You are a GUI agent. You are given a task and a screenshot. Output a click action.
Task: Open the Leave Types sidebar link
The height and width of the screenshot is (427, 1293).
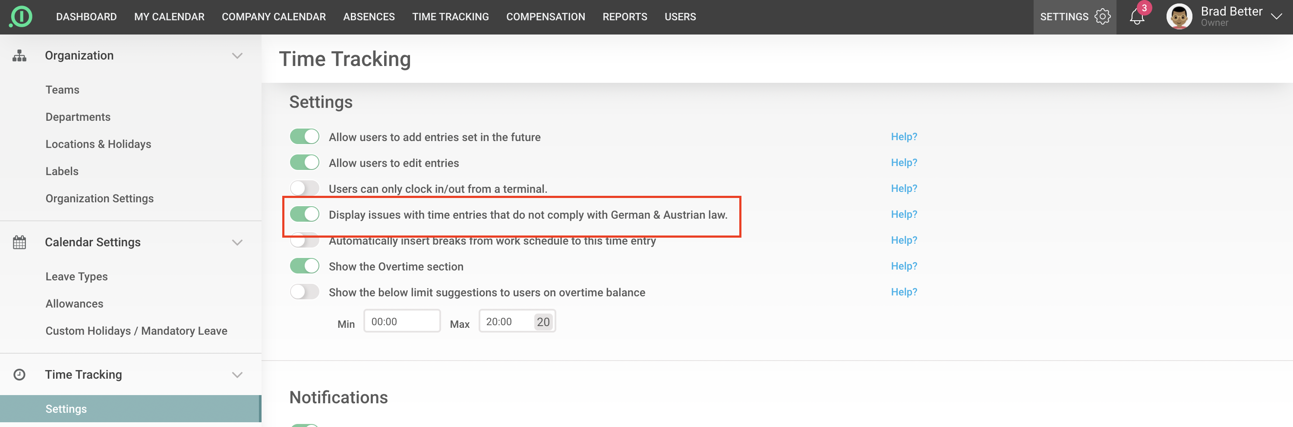[x=76, y=276]
